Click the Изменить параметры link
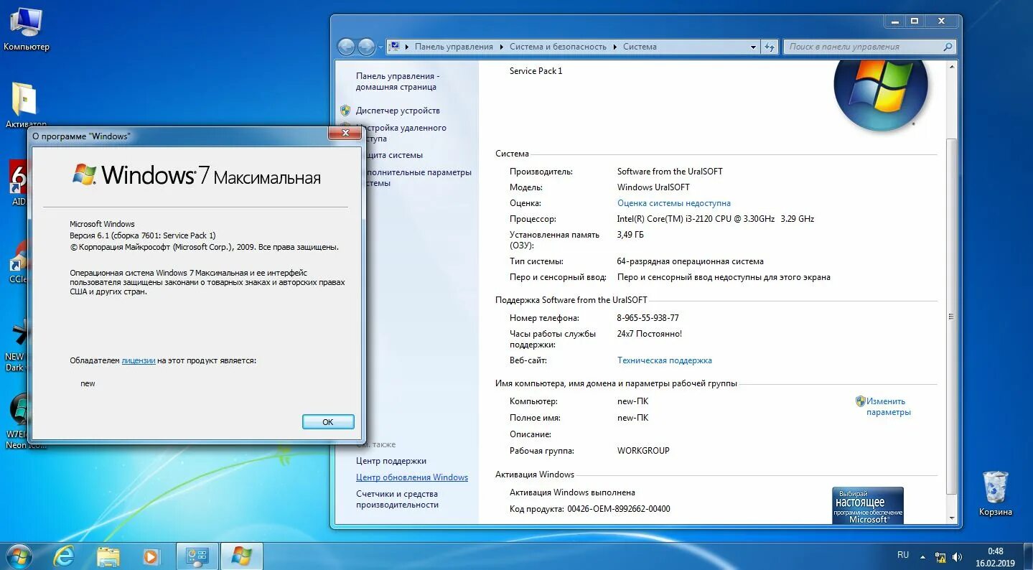 coord(888,406)
